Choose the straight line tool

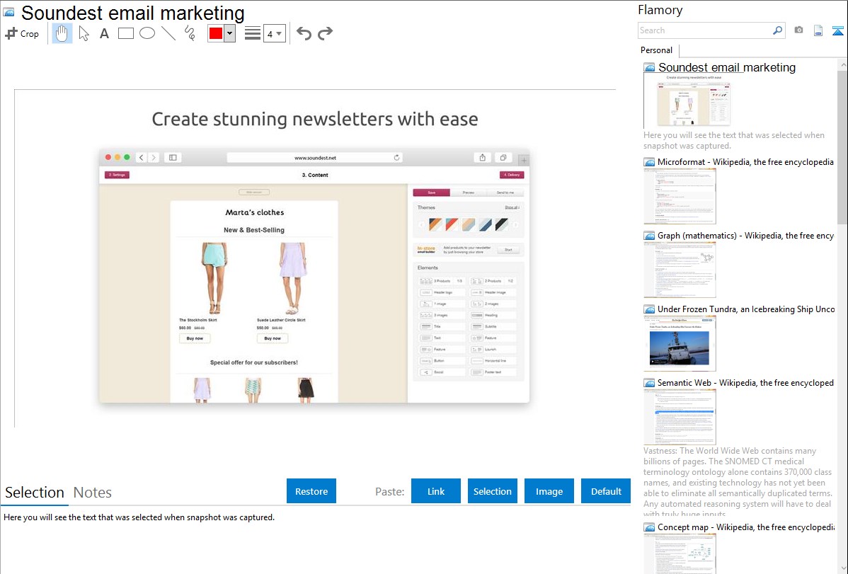click(168, 33)
